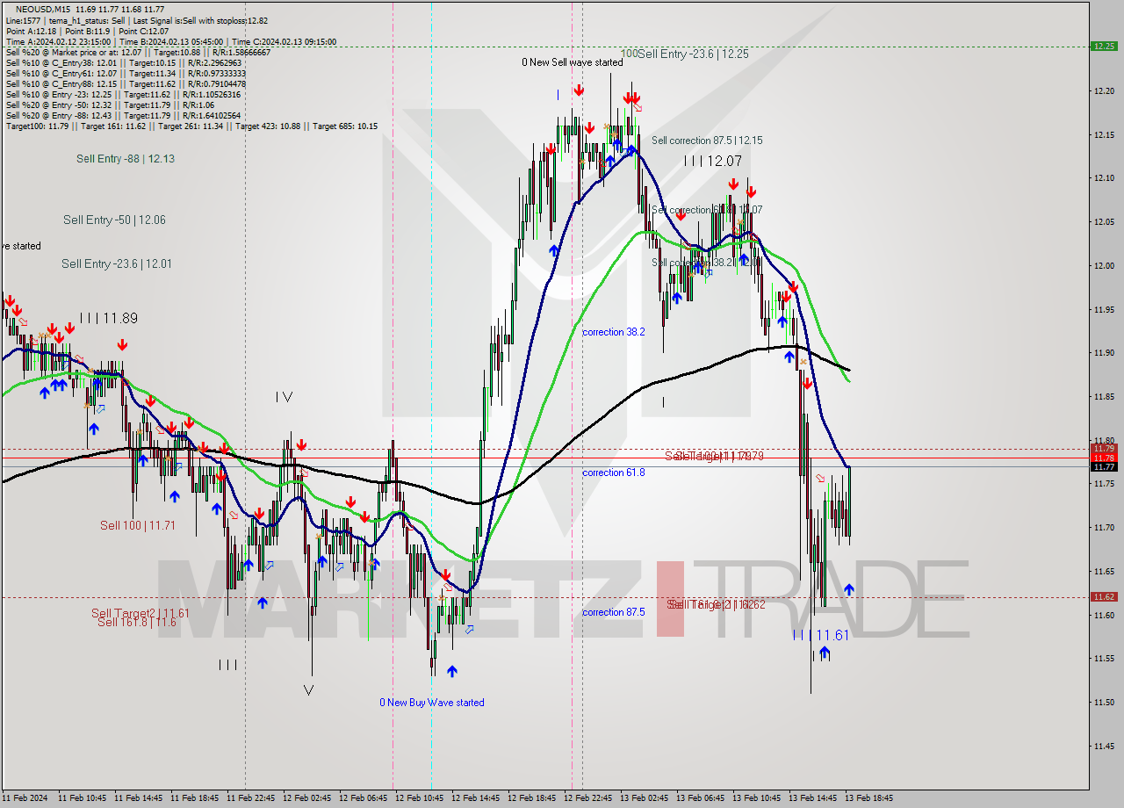Click the '11 Feb 22:45' time axis label
This screenshot has height=808, width=1124.
point(251,798)
